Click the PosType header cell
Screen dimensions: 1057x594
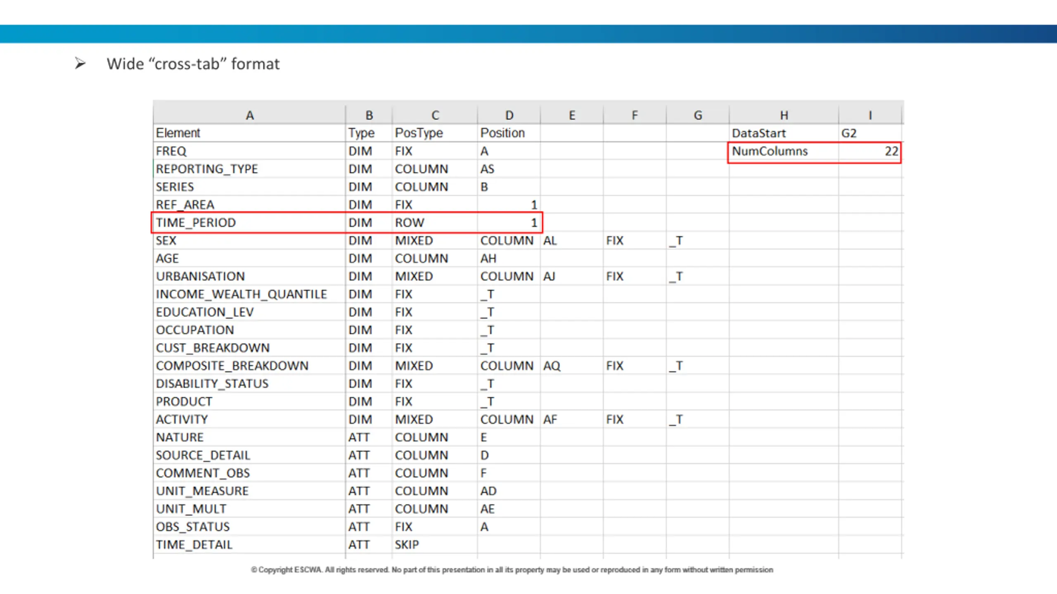(x=435, y=133)
